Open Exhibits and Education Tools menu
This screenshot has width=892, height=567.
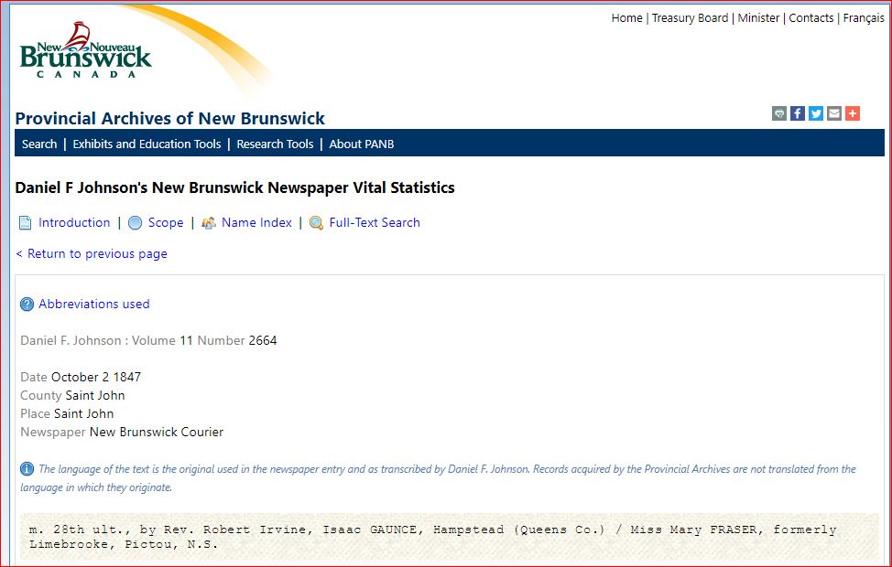(147, 144)
